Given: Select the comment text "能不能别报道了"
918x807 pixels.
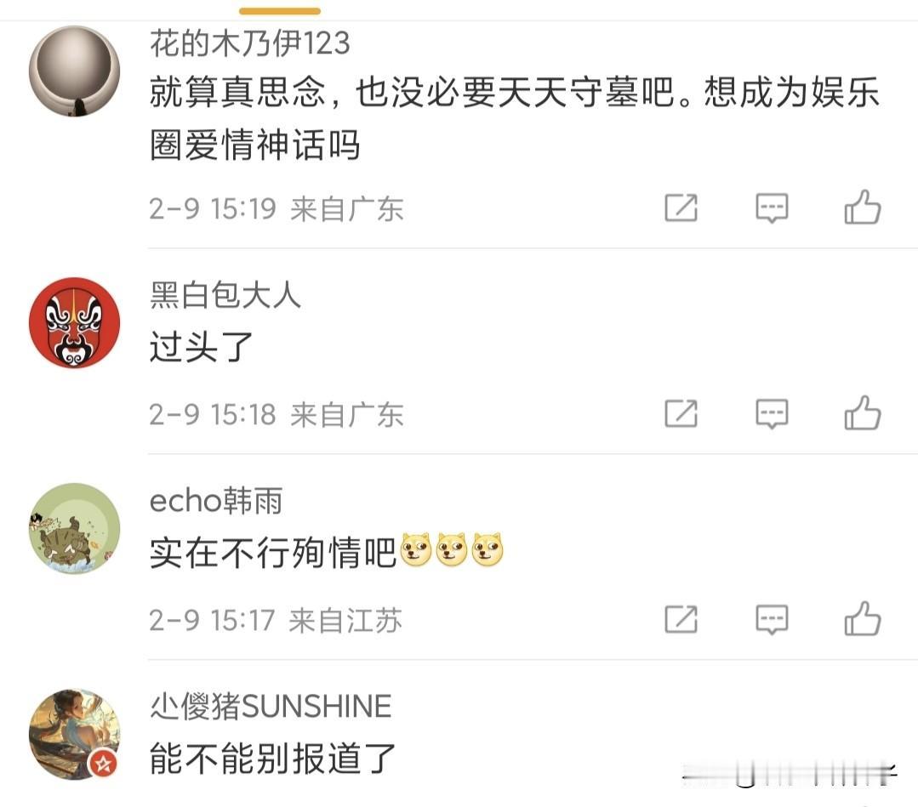Looking at the screenshot, I should [273, 759].
